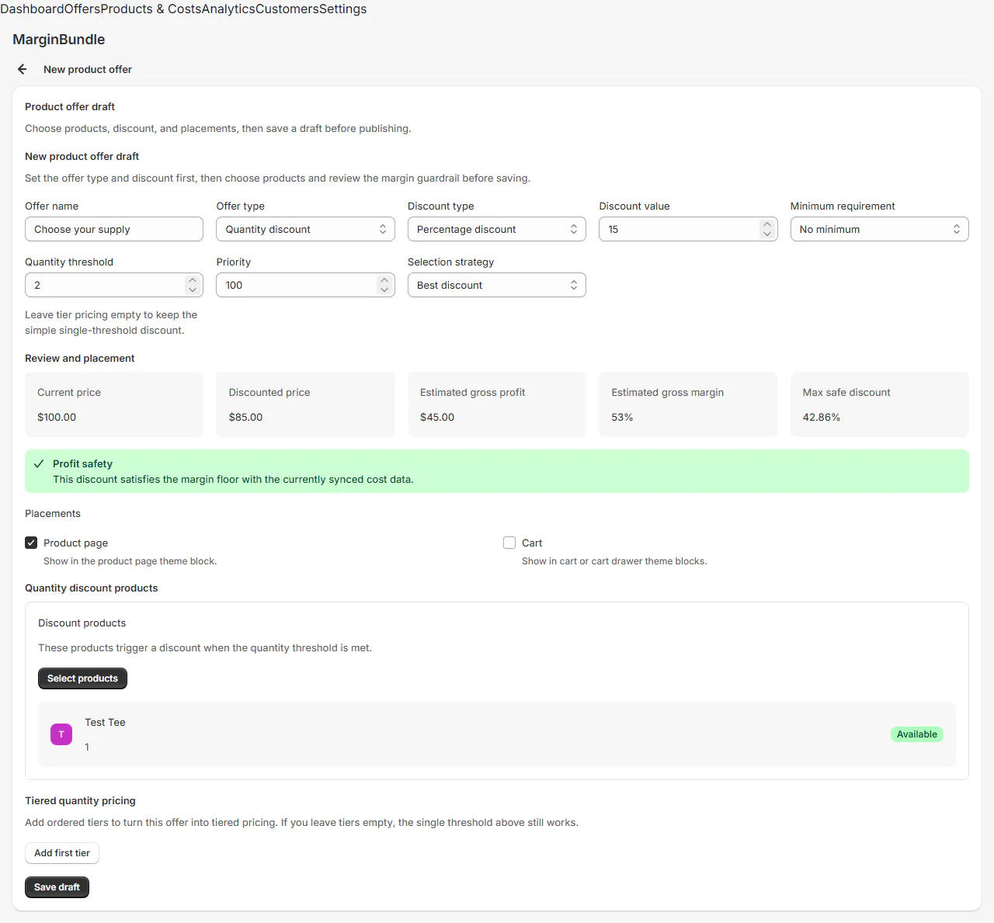Screen dimensions: 994x923
Task: Click the $100.00 current price value
Action: tap(57, 417)
